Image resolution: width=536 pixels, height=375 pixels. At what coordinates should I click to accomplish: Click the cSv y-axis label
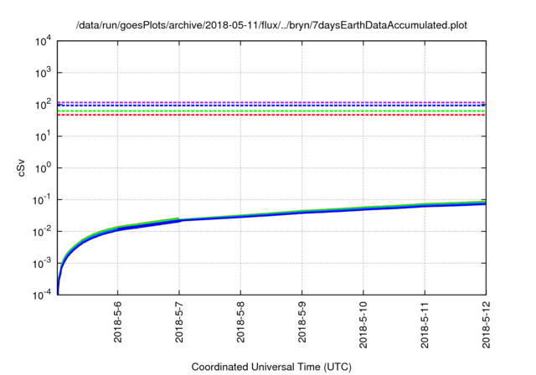tap(21, 167)
